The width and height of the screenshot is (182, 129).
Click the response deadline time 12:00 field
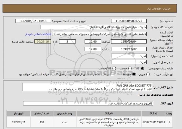click(93, 42)
